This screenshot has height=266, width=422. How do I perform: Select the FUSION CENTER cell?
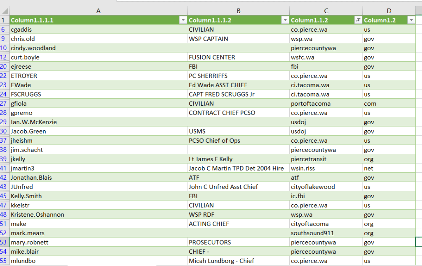(238, 57)
